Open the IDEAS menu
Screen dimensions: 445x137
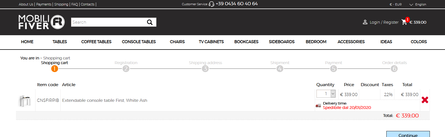tap(386, 42)
